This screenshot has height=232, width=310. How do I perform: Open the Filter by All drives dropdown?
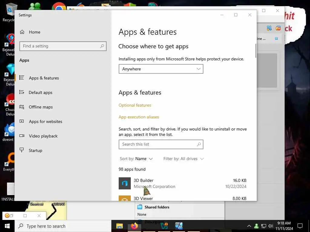click(183, 159)
